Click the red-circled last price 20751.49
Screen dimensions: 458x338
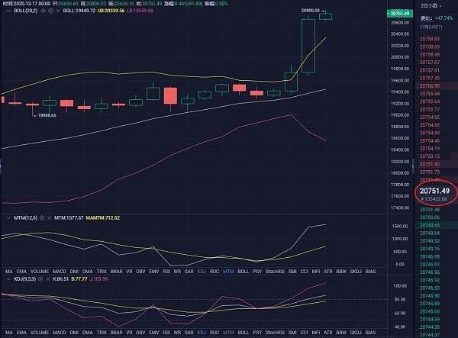click(x=434, y=189)
